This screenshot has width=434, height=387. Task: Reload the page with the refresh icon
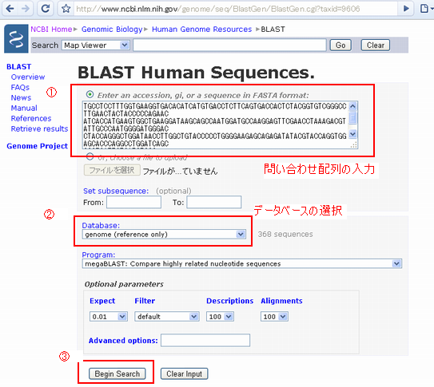pos(45,9)
